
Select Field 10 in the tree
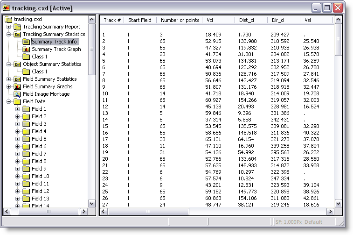[40, 176]
